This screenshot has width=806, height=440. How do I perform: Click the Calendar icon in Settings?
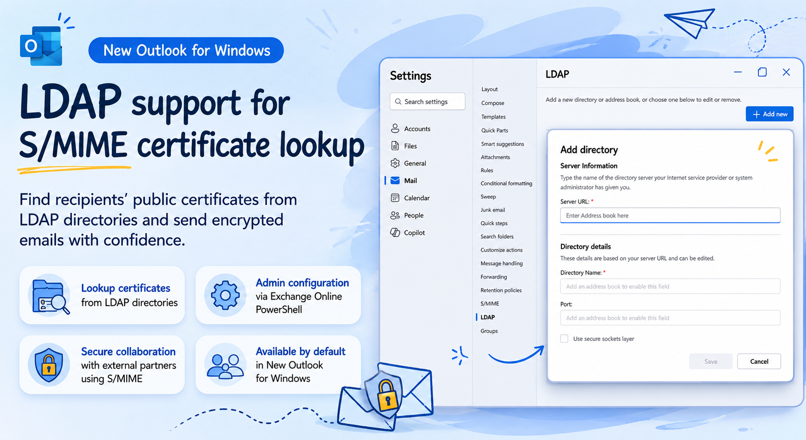395,198
